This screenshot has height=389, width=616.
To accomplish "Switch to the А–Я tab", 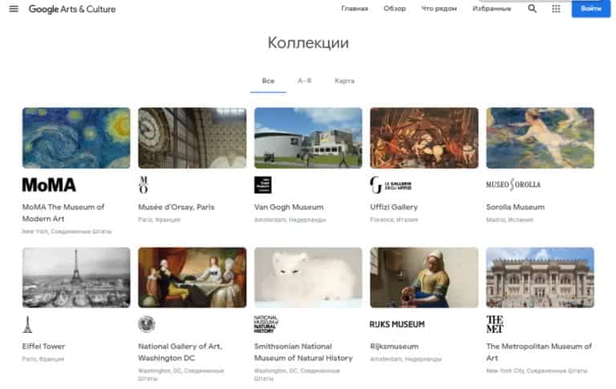I will (305, 81).
